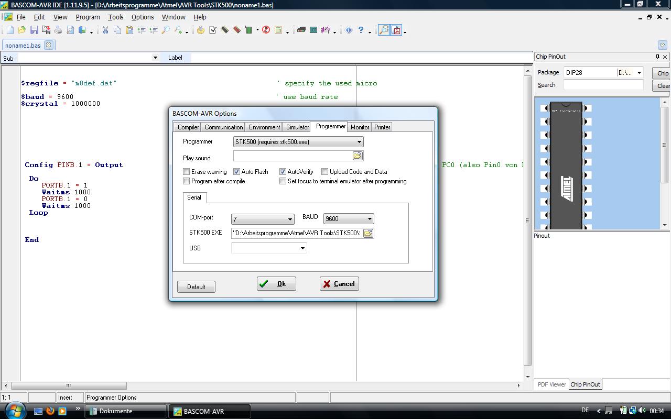The width and height of the screenshot is (671, 419).
Task: Click the Ok button
Action: [276, 284]
